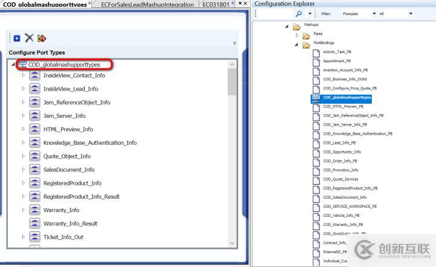Select COD_HTML_Preview_PB file
Screen dimensions: 436x267
click(343, 106)
